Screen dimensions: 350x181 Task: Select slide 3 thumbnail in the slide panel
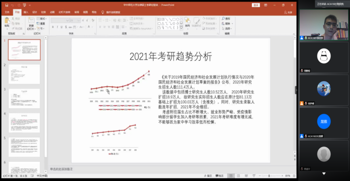tap(24, 98)
